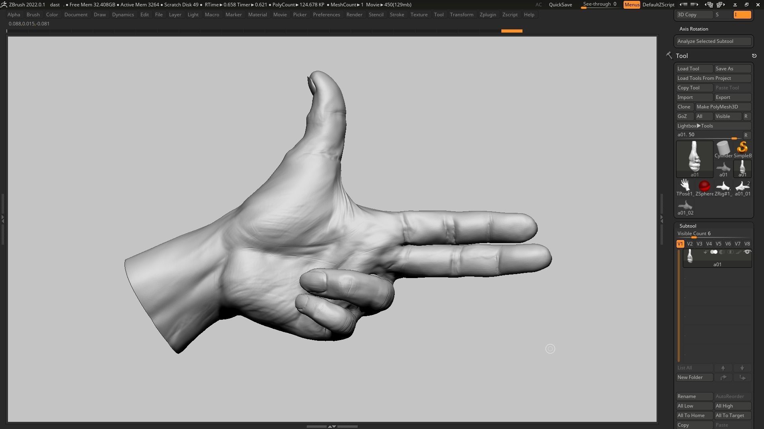Select the TPose1 hand tool

[685, 187]
